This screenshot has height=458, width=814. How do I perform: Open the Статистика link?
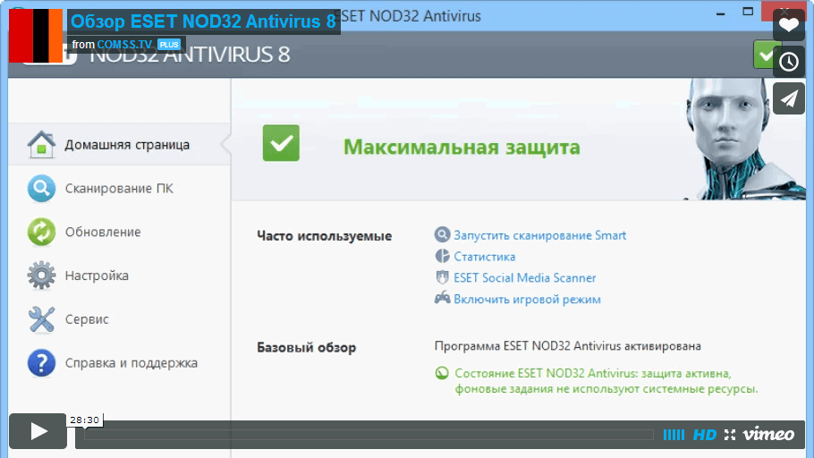[x=484, y=257]
